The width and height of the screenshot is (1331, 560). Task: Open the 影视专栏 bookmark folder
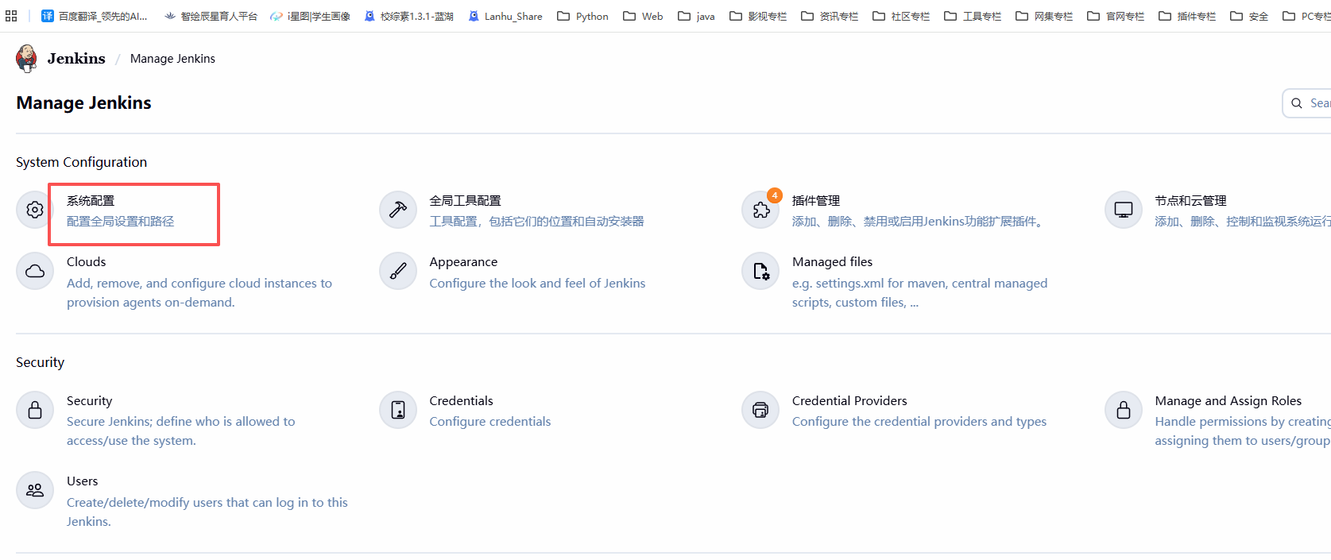point(758,16)
